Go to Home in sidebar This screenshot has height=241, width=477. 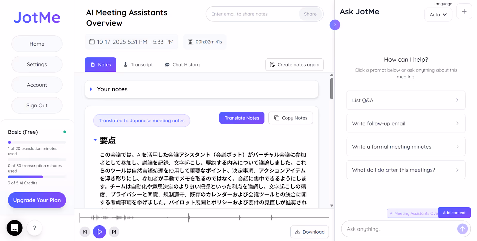point(37,44)
